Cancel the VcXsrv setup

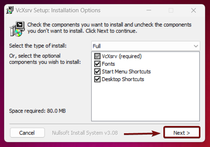(x=27, y=133)
